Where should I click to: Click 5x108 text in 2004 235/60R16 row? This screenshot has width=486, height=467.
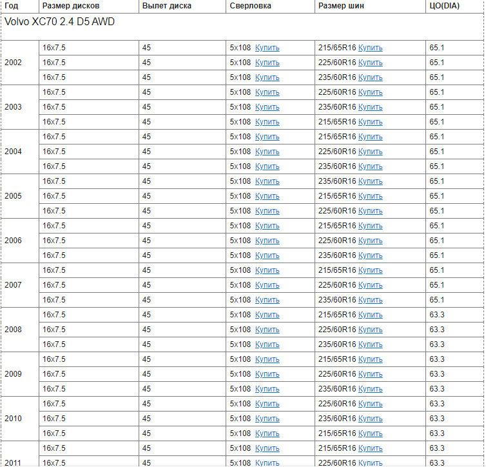240,166
